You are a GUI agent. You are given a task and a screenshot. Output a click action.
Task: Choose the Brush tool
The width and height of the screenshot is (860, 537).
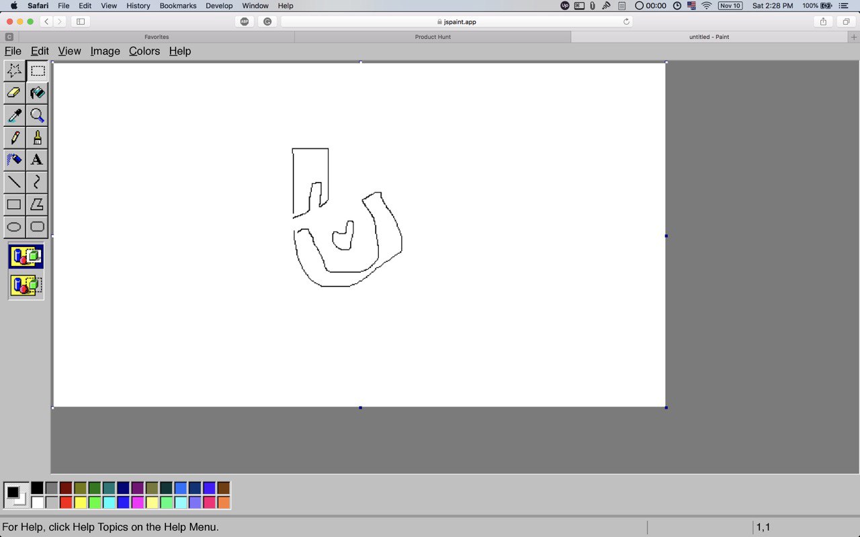click(x=38, y=138)
